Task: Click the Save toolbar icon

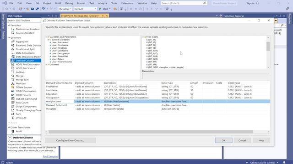Action: (x=33, y=9)
